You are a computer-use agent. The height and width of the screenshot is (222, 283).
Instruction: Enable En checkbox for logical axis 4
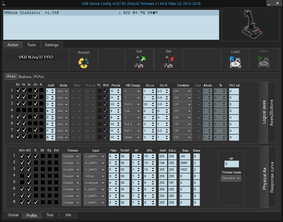click(18, 110)
